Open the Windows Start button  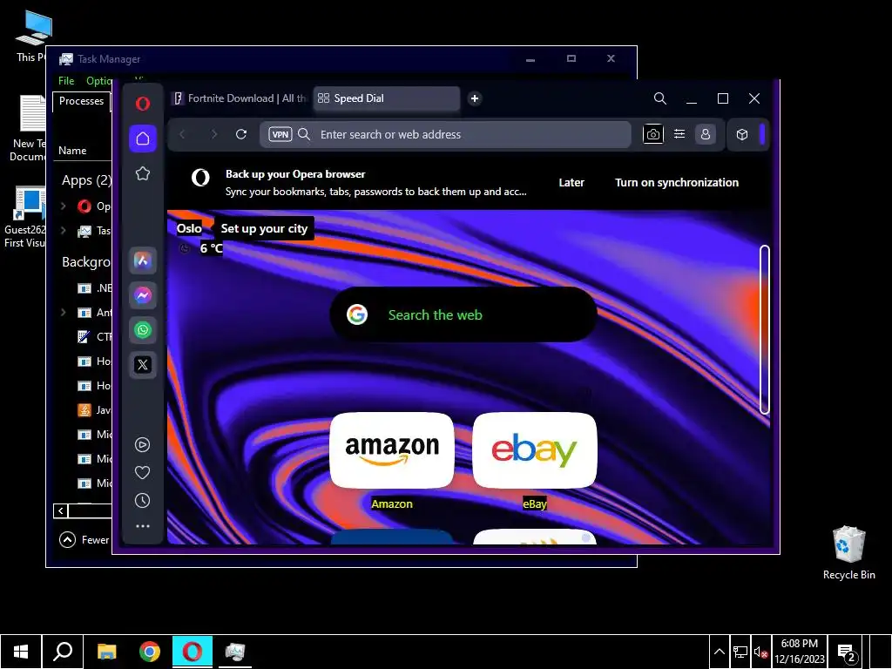(x=21, y=652)
